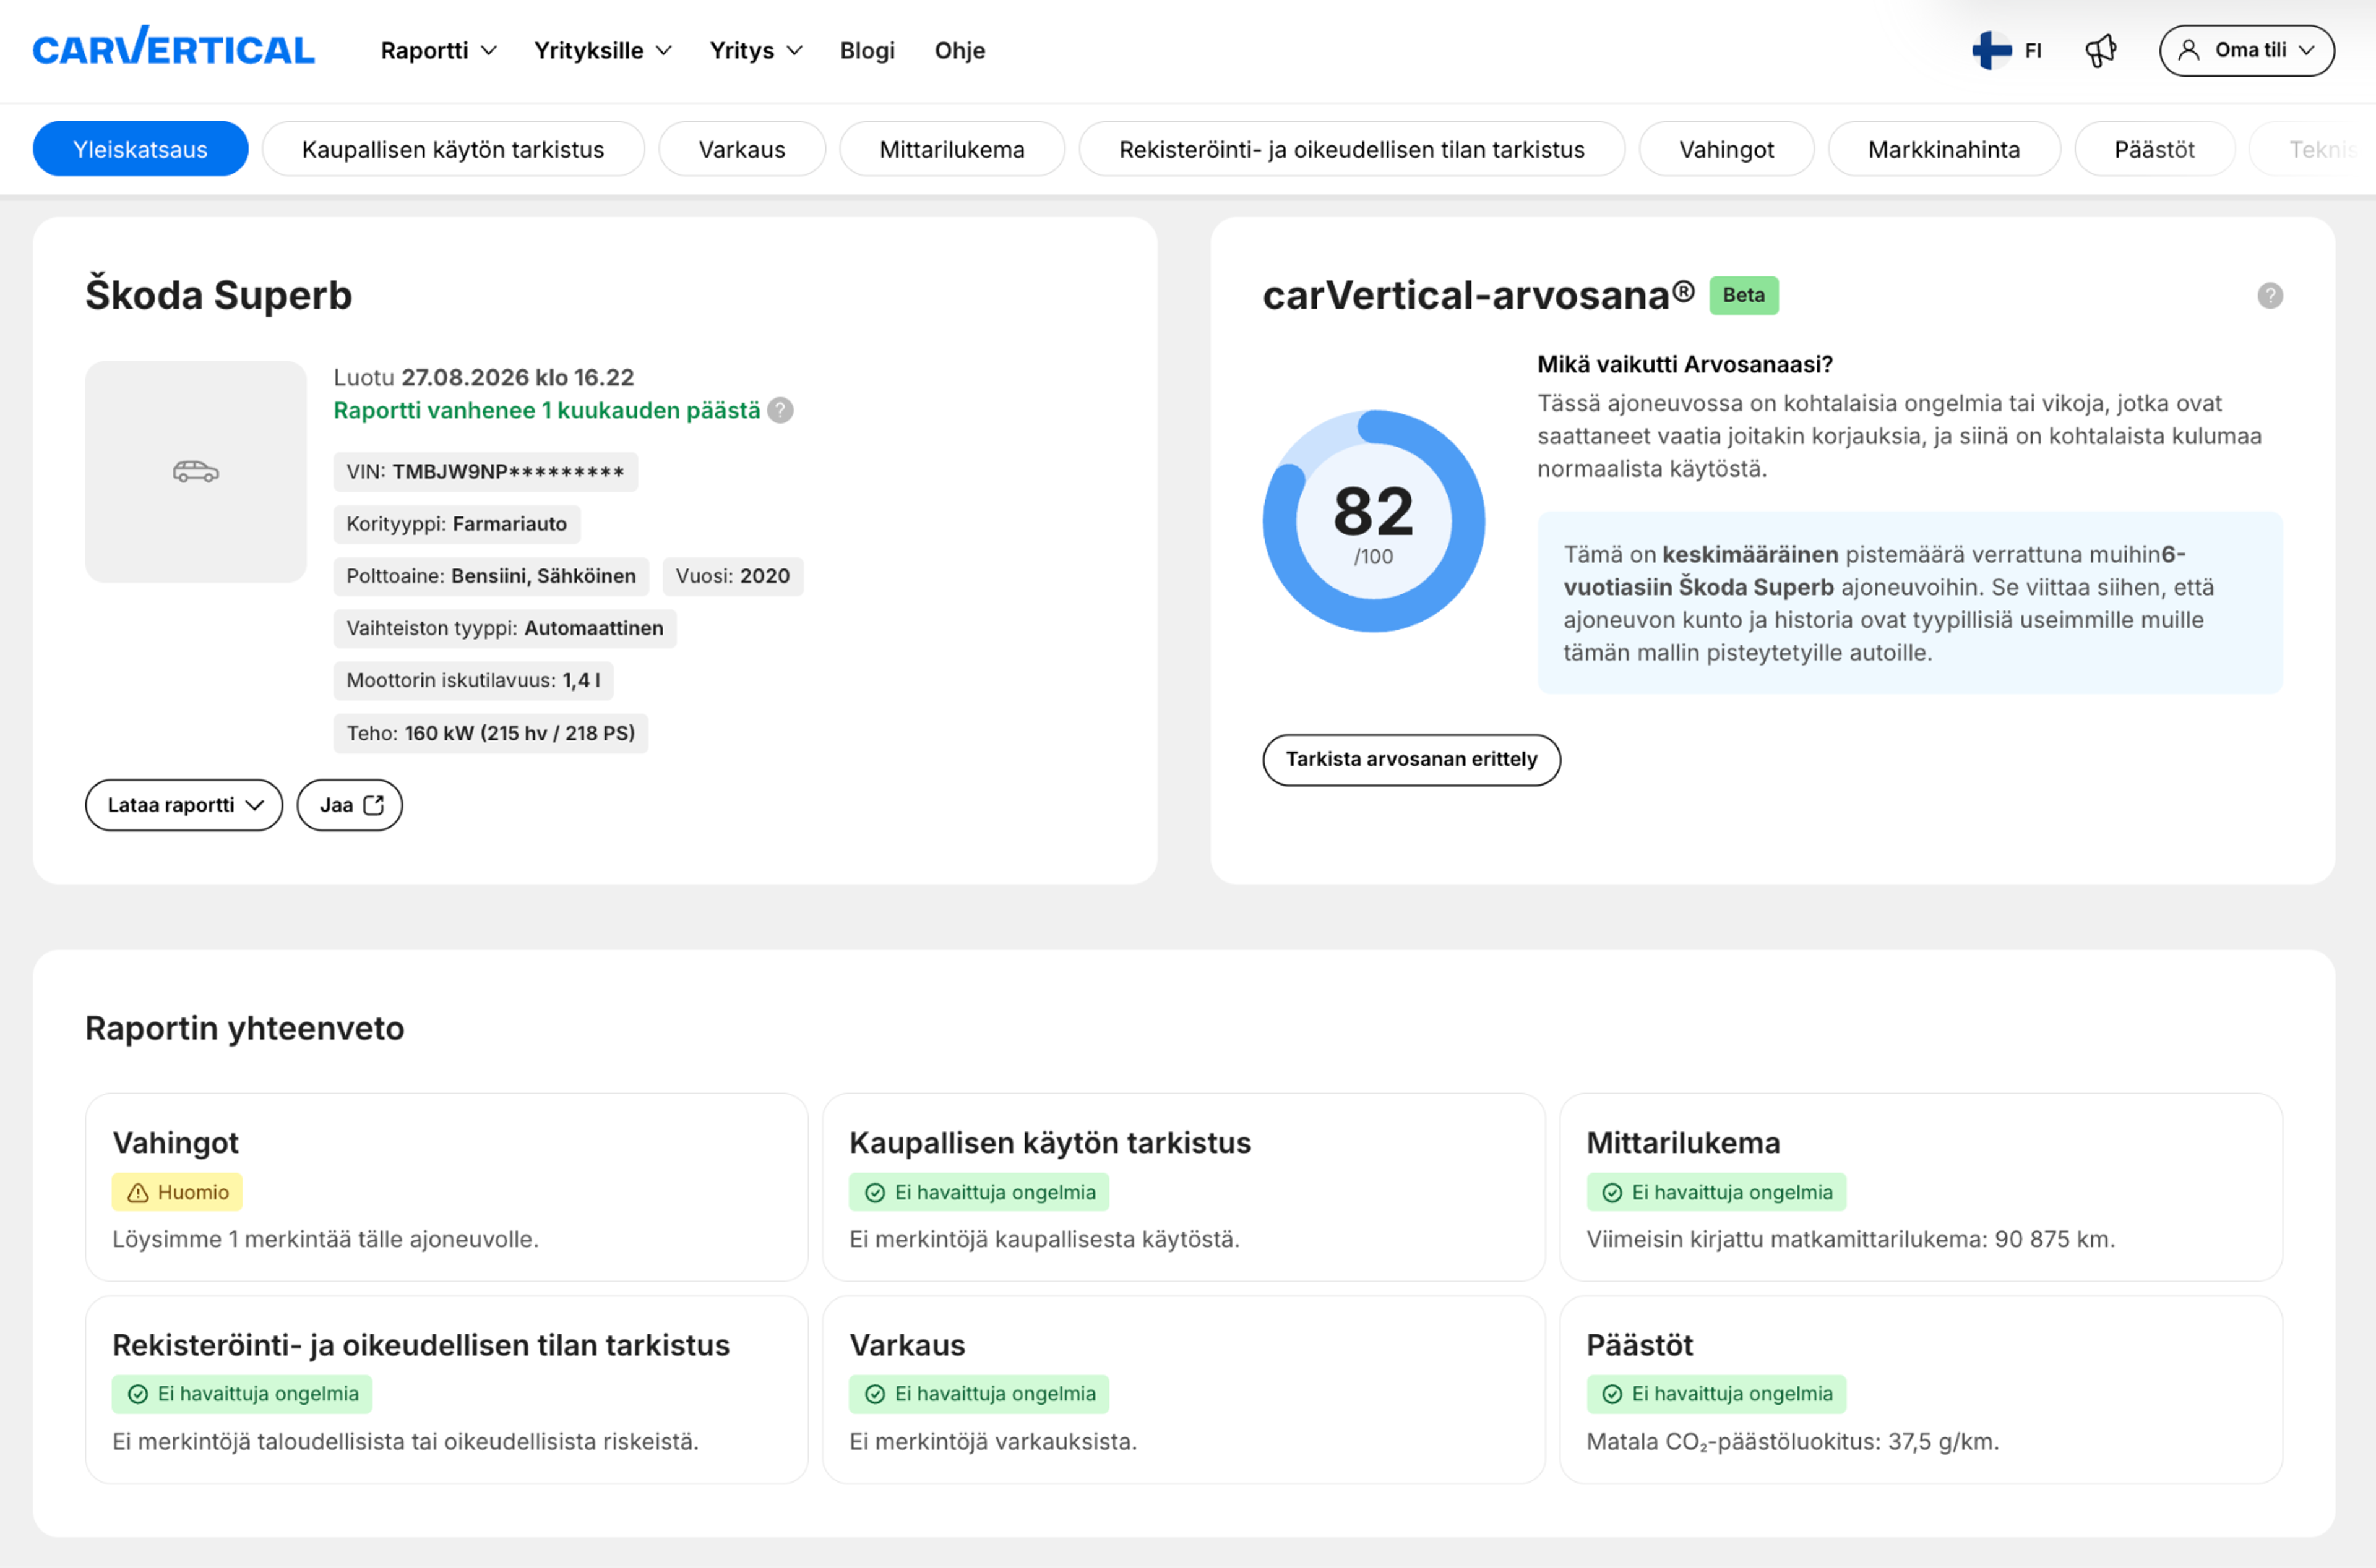The height and width of the screenshot is (1568, 2376).
Task: Open the Rekisteröinti- ja oikeudellisen tilan summary card
Action: [446, 1390]
